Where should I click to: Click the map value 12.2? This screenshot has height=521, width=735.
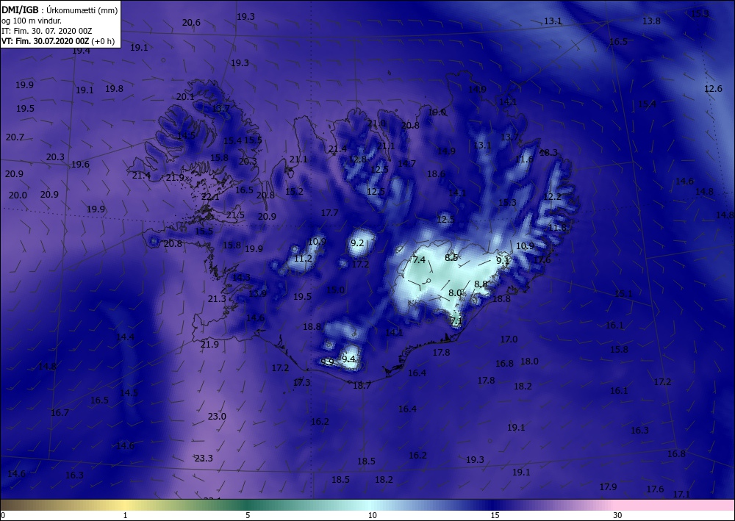click(552, 196)
